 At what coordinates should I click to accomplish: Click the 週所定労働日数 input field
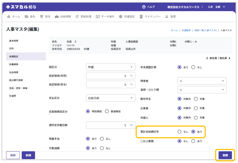[111, 125]
